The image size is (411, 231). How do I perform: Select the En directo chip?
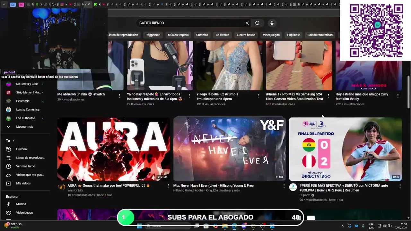point(223,35)
